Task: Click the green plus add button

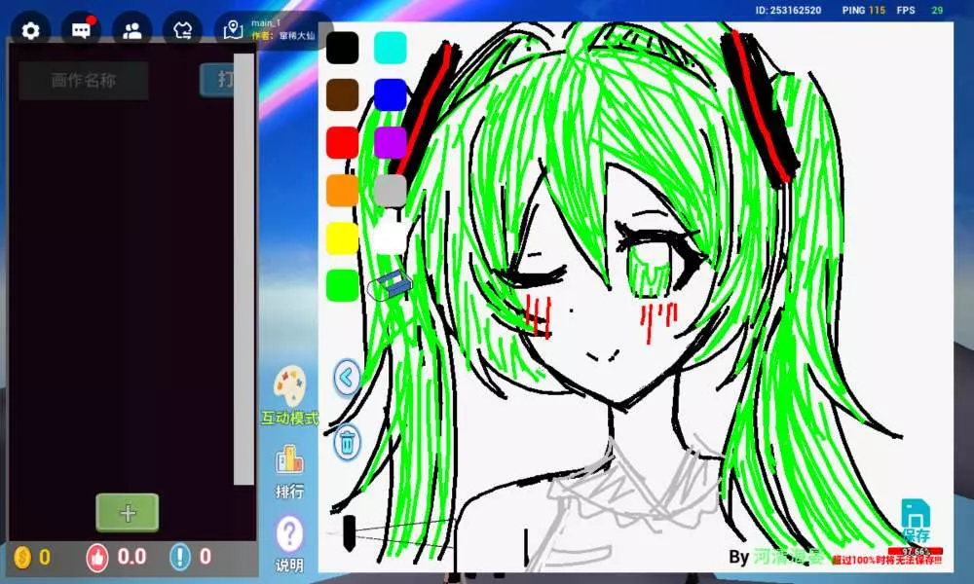Action: tap(128, 513)
